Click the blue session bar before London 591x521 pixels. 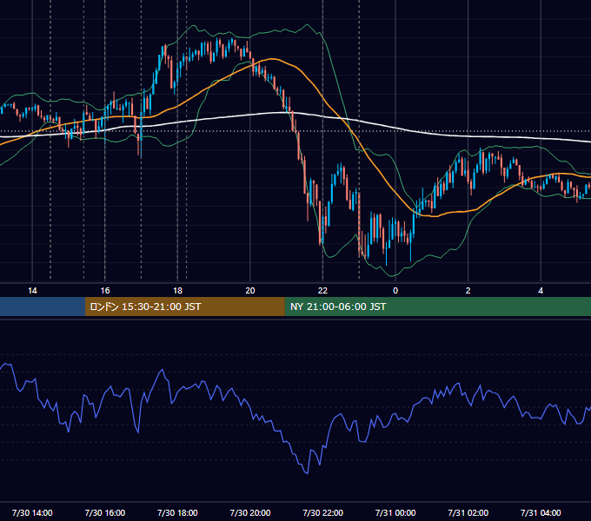pyautogui.click(x=43, y=307)
